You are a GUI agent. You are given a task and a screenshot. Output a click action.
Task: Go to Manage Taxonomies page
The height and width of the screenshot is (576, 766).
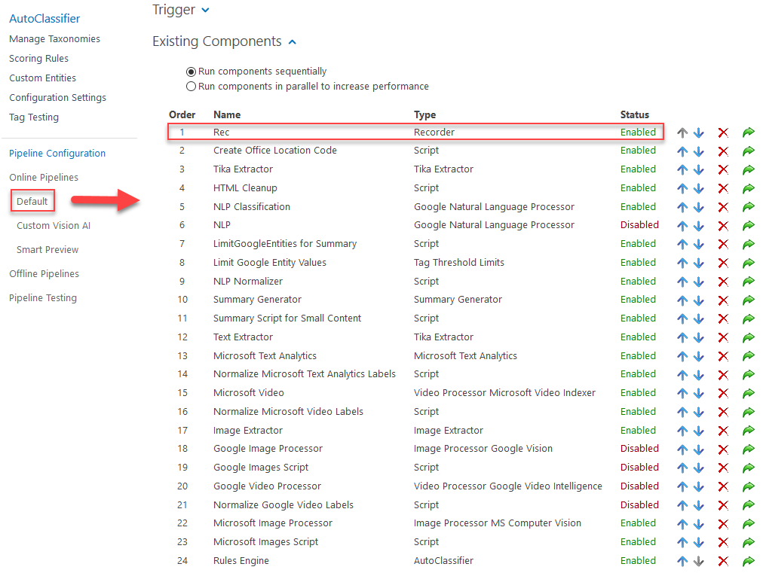tap(54, 38)
